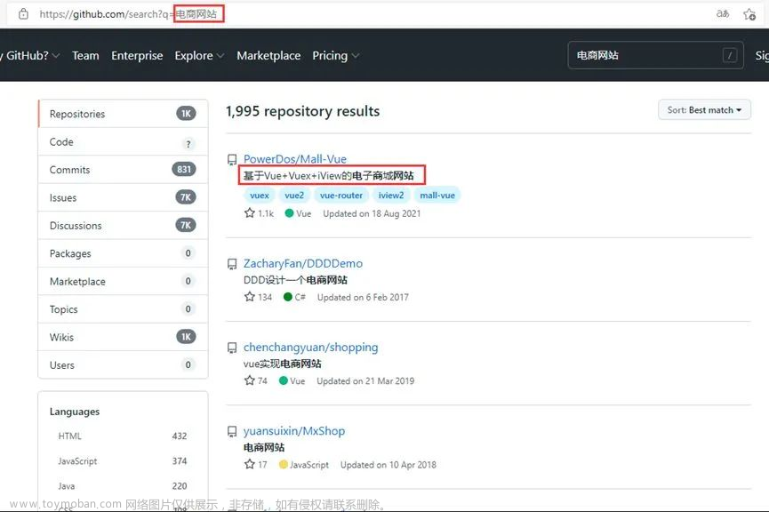This screenshot has height=512, width=769.
Task: Open the Sort: Best match dropdown
Action: tap(704, 110)
